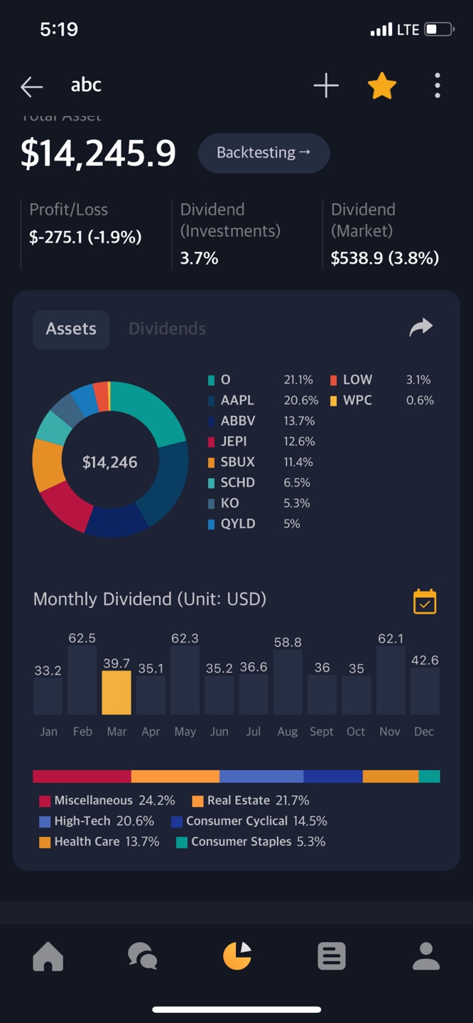Select the Assets tab
Viewport: 473px width, 1023px height.
tap(71, 329)
